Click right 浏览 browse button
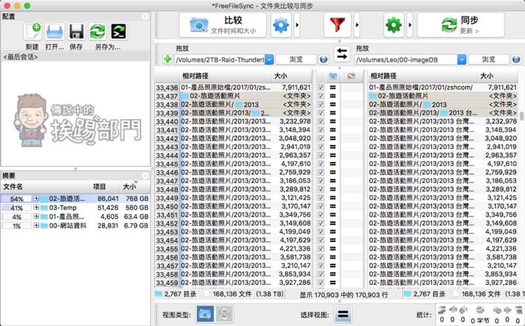Image resolution: width=525 pixels, height=326 pixels. coord(489,59)
